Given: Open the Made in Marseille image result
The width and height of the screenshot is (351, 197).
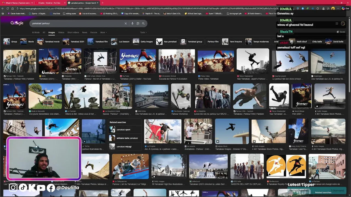Looking at the screenshot, I should click(45, 97).
